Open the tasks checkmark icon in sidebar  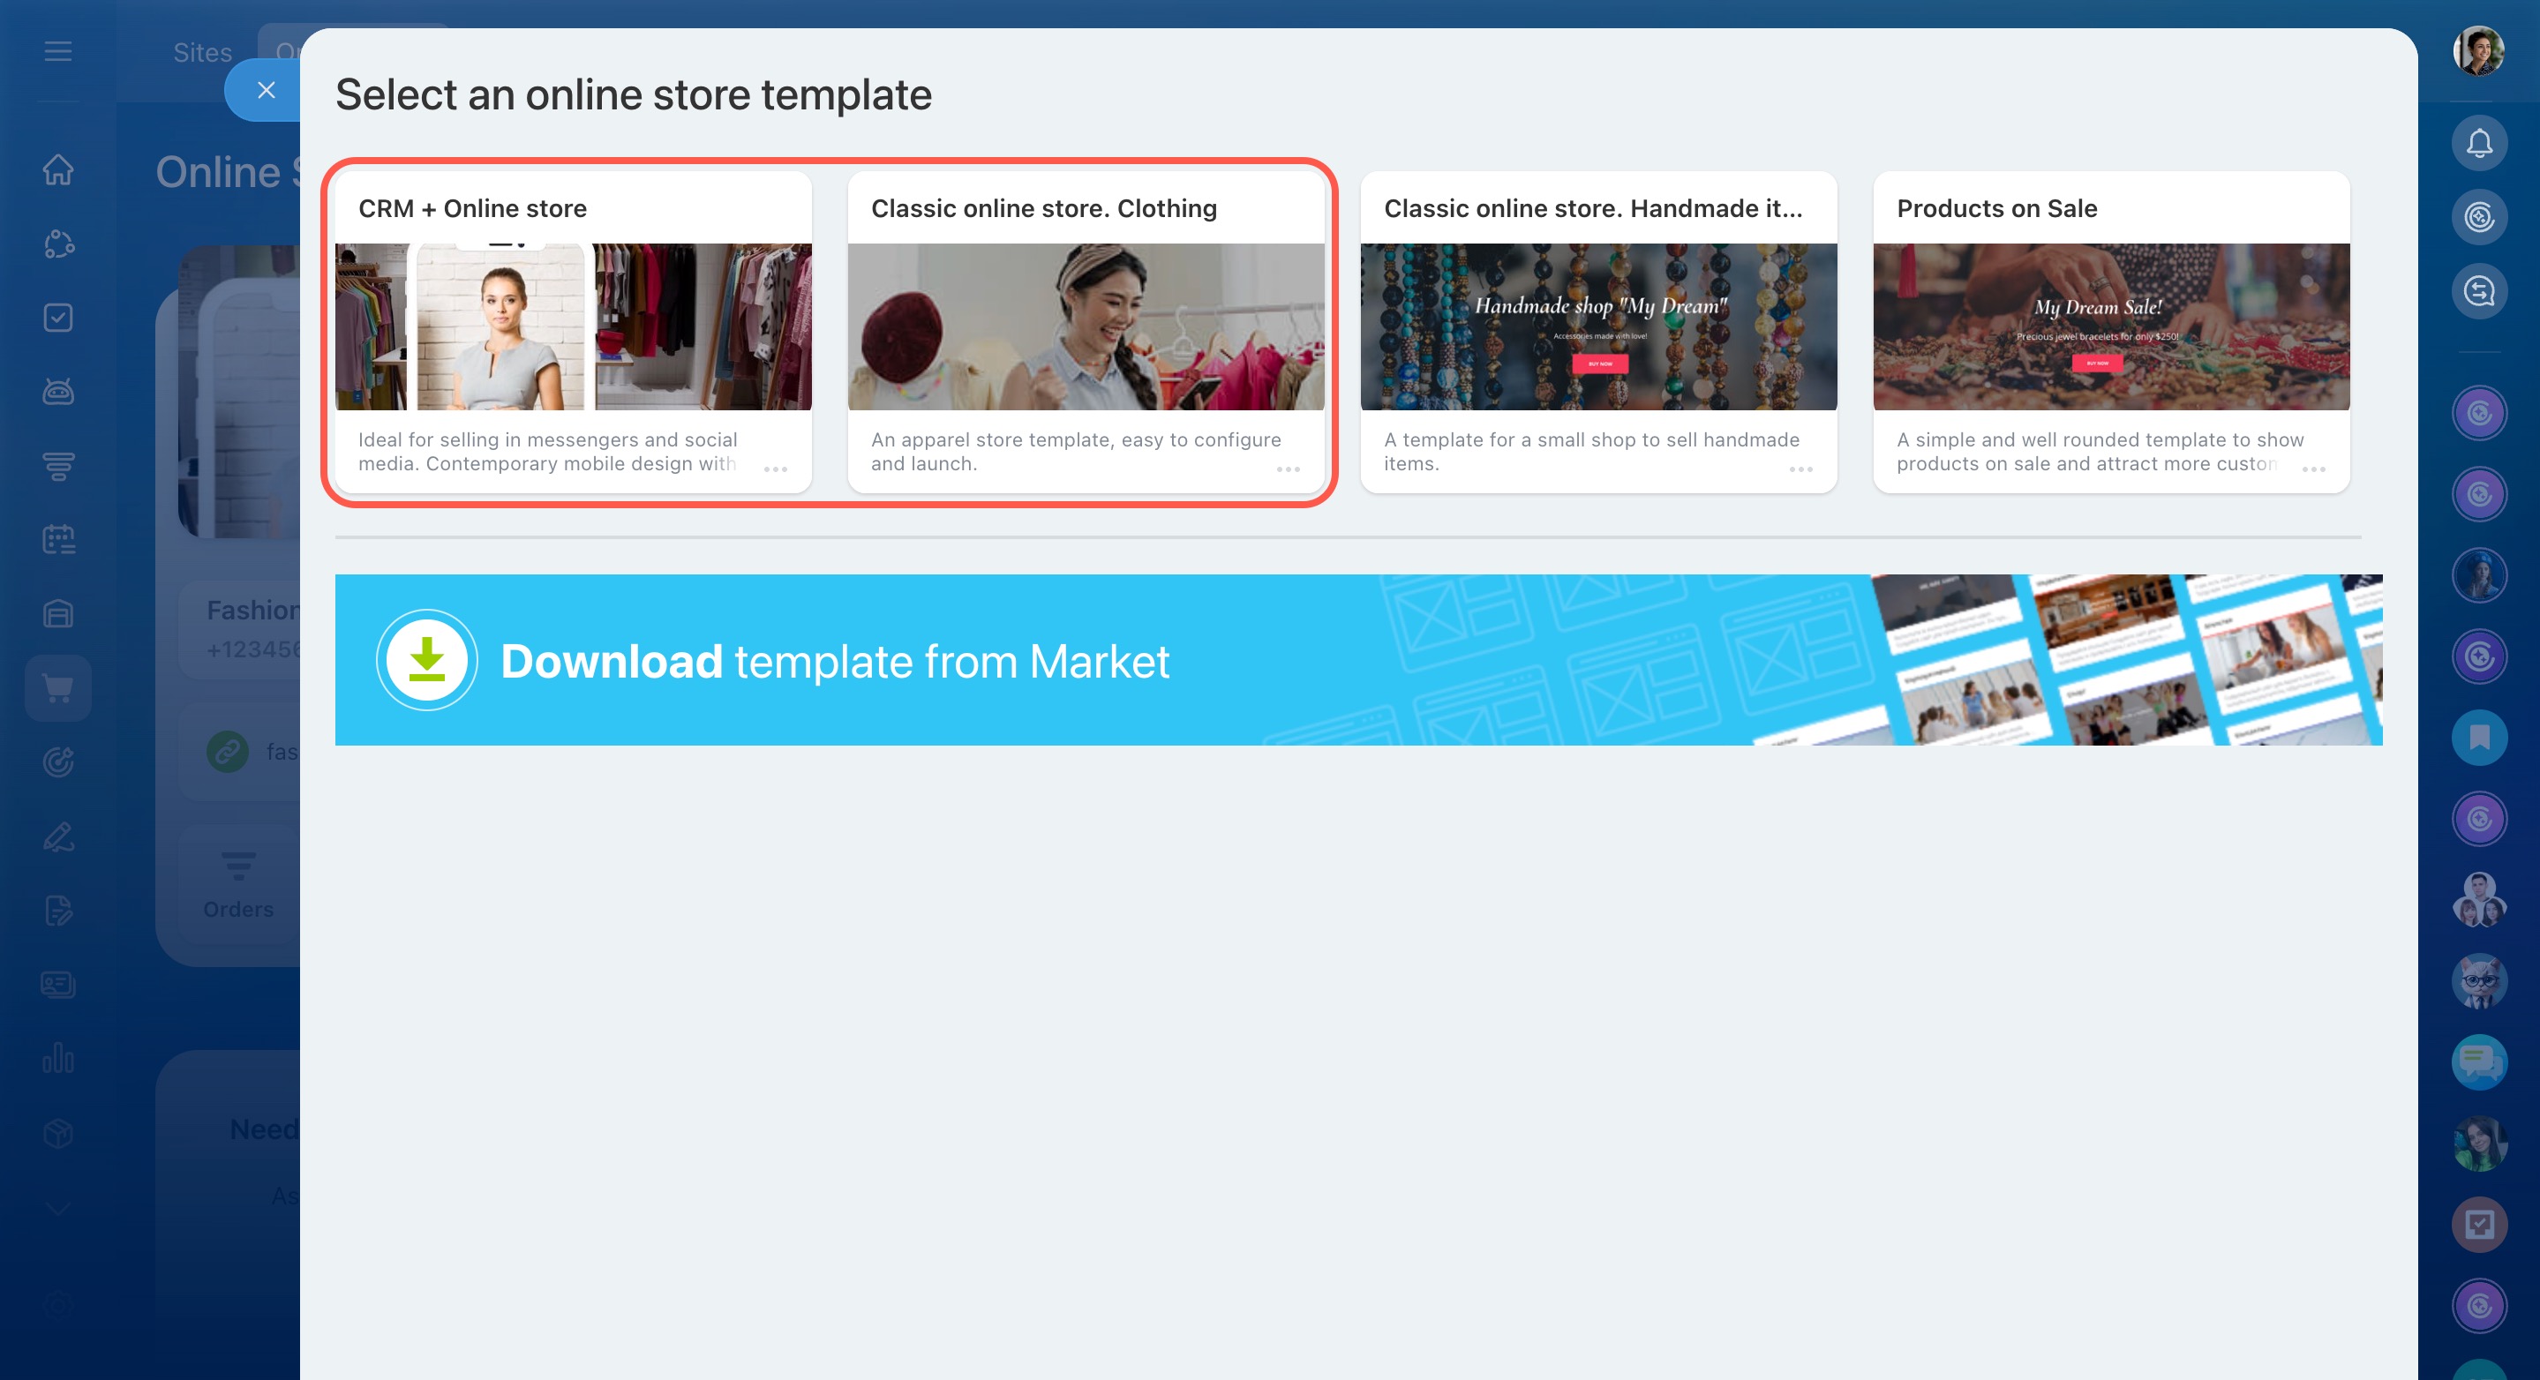[58, 318]
